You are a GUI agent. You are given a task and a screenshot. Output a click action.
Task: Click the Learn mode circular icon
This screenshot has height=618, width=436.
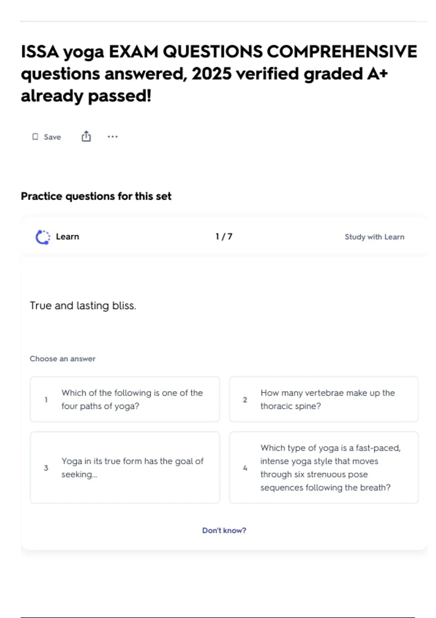click(43, 237)
